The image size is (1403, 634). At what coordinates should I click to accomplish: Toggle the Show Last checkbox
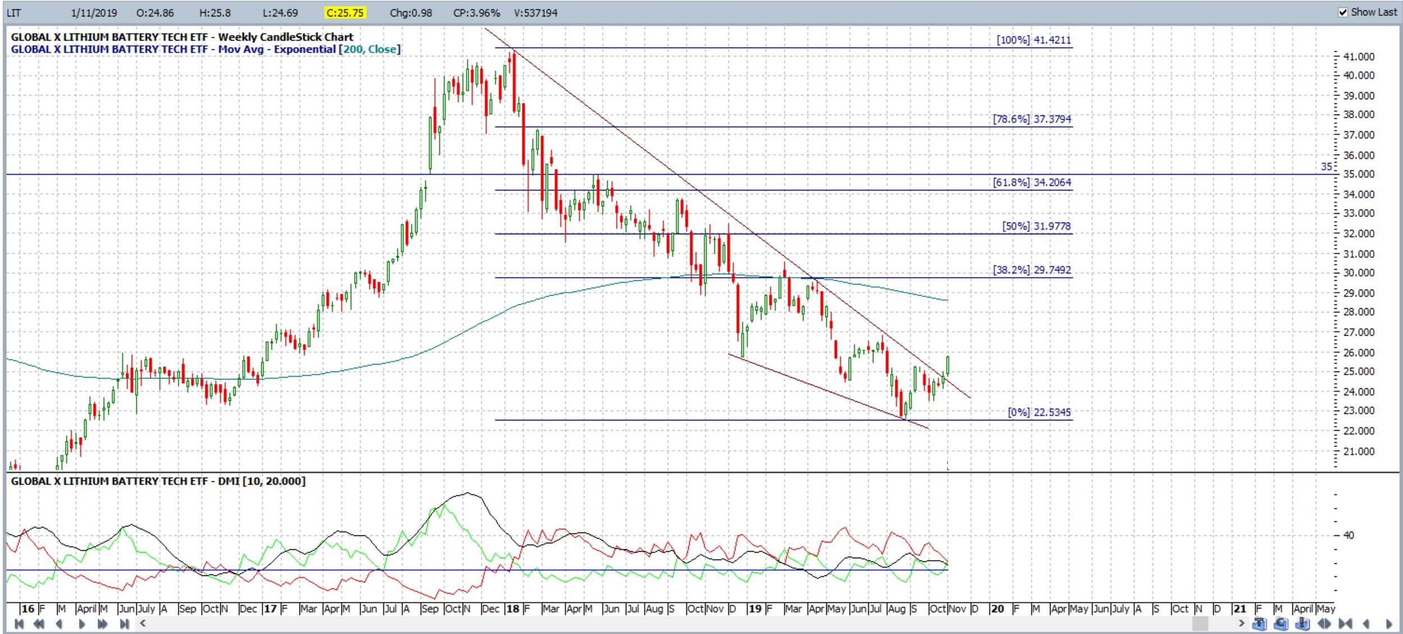(1343, 12)
